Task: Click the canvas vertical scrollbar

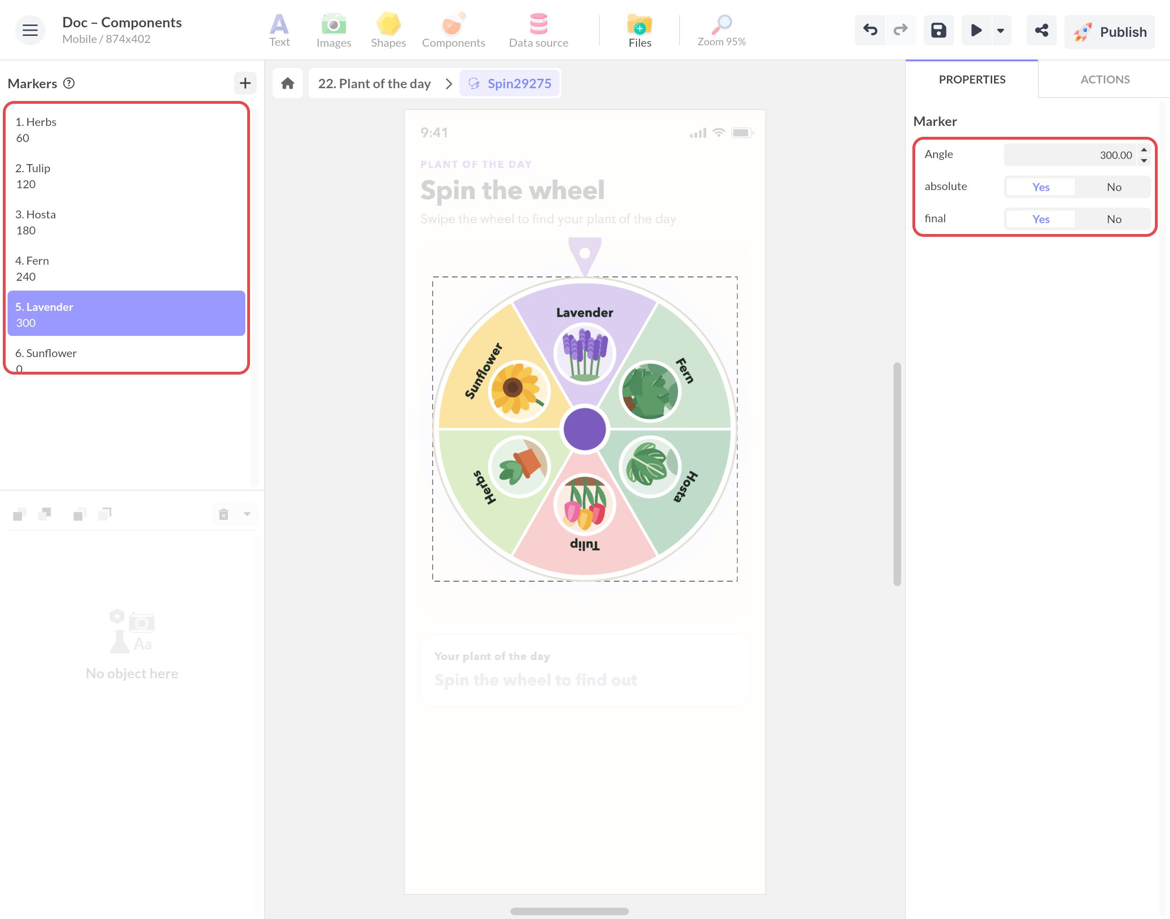Action: pos(897,474)
